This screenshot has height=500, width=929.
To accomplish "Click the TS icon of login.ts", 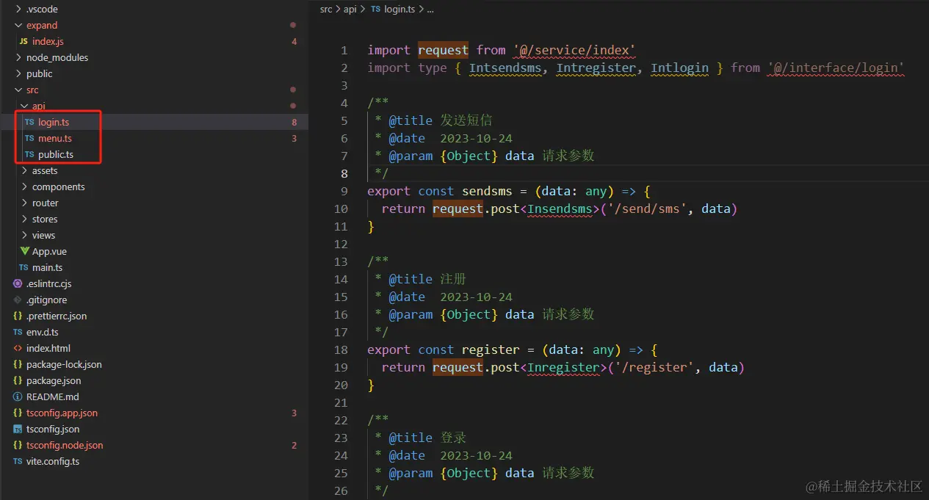I will click(29, 123).
